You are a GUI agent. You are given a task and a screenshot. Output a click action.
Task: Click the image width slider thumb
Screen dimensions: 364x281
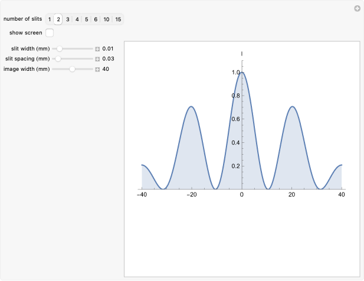click(x=72, y=69)
